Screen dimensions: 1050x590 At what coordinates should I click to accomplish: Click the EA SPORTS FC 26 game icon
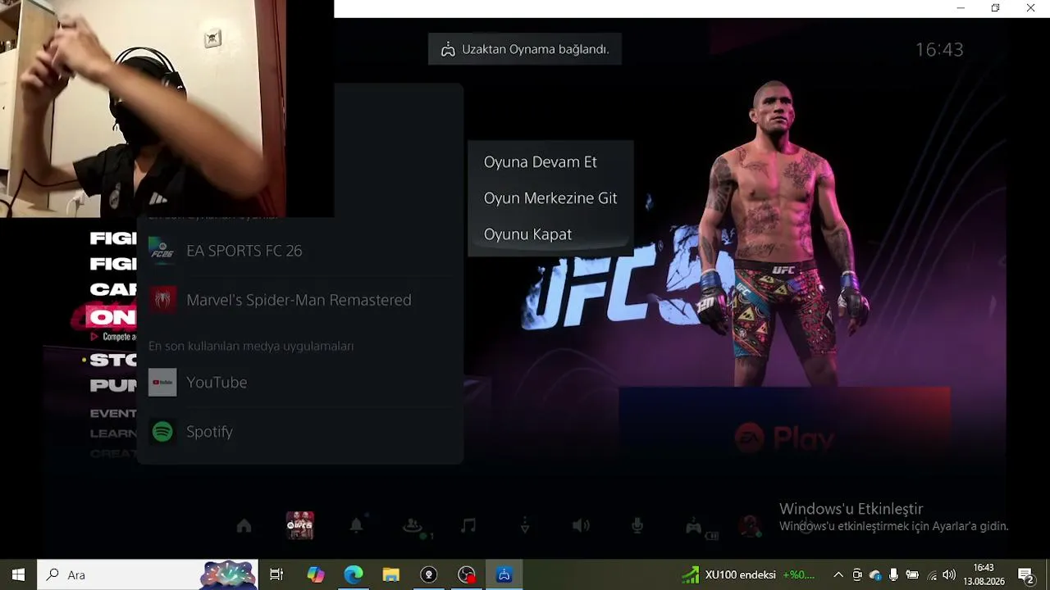click(162, 251)
